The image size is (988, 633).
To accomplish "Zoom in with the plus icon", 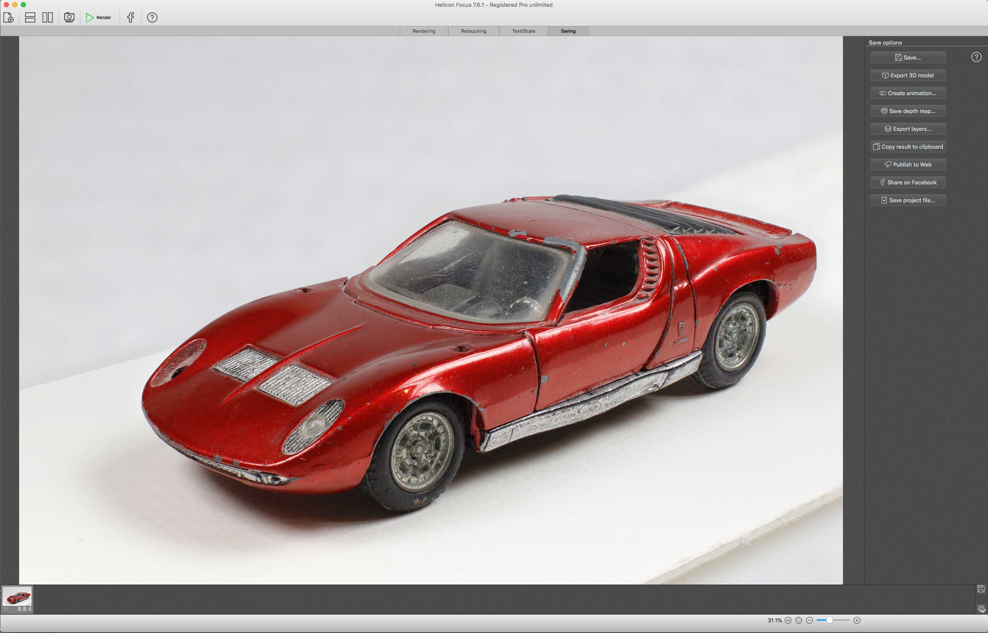I will pos(857,620).
